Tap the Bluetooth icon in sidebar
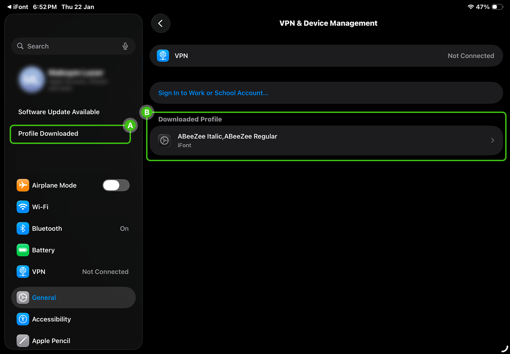This screenshot has height=354, width=510. tap(23, 229)
